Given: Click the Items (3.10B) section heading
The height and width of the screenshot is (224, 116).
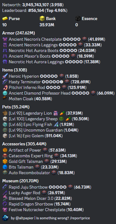Looking at the screenshot, I should tap(14, 70).
